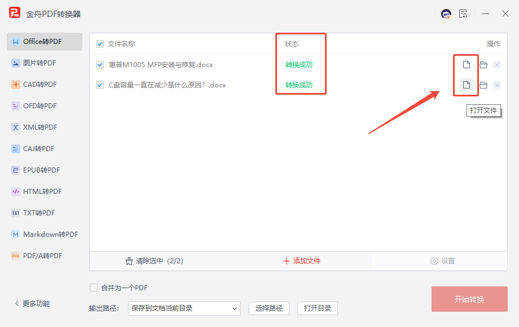Click the 图片转PDF sidebar icon
This screenshot has width=519, height=327.
pyautogui.click(x=16, y=63)
